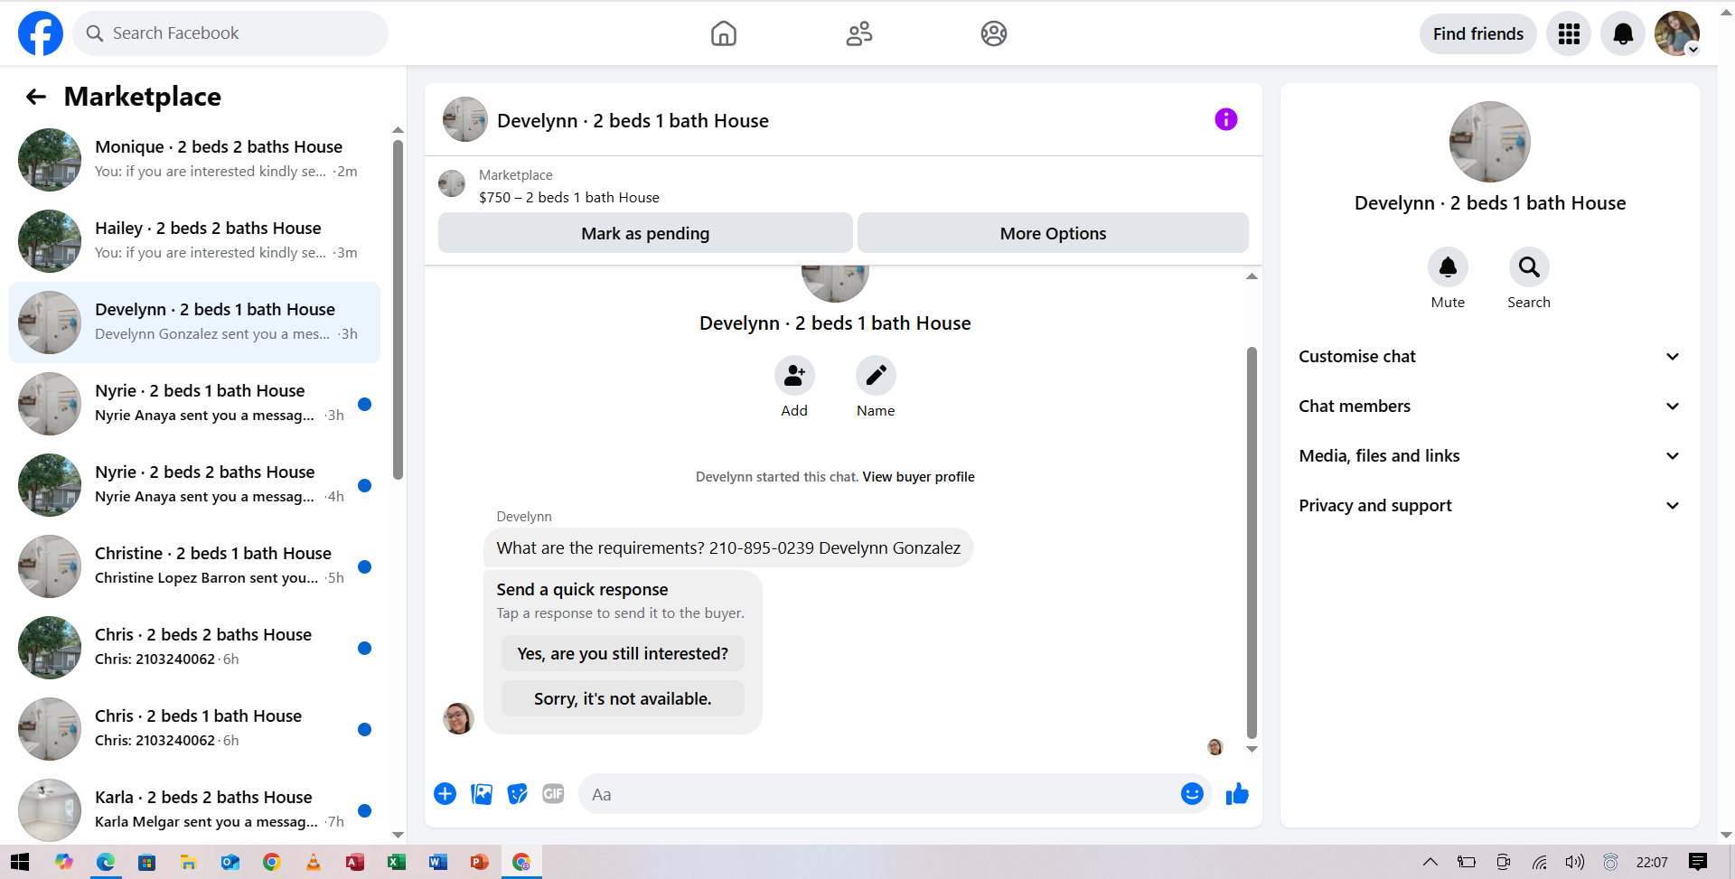The width and height of the screenshot is (1735, 879).
Task: Open PowerPoint from the taskbar
Action: [x=479, y=862]
